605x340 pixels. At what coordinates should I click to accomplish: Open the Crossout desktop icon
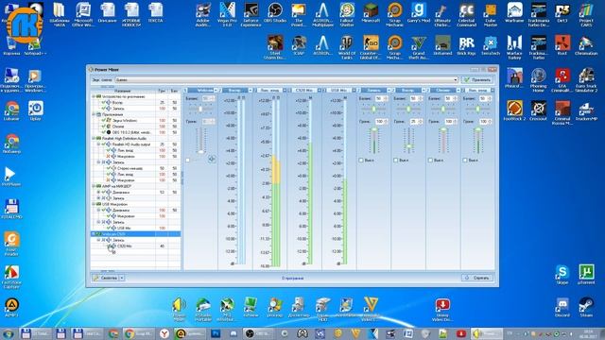tap(538, 111)
